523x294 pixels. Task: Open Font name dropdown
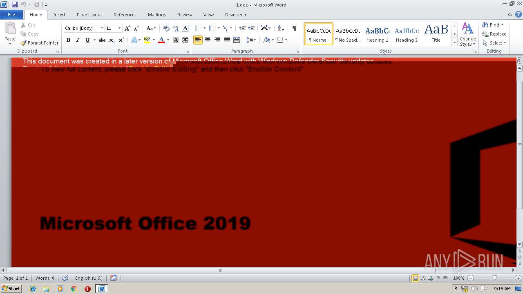click(x=102, y=28)
